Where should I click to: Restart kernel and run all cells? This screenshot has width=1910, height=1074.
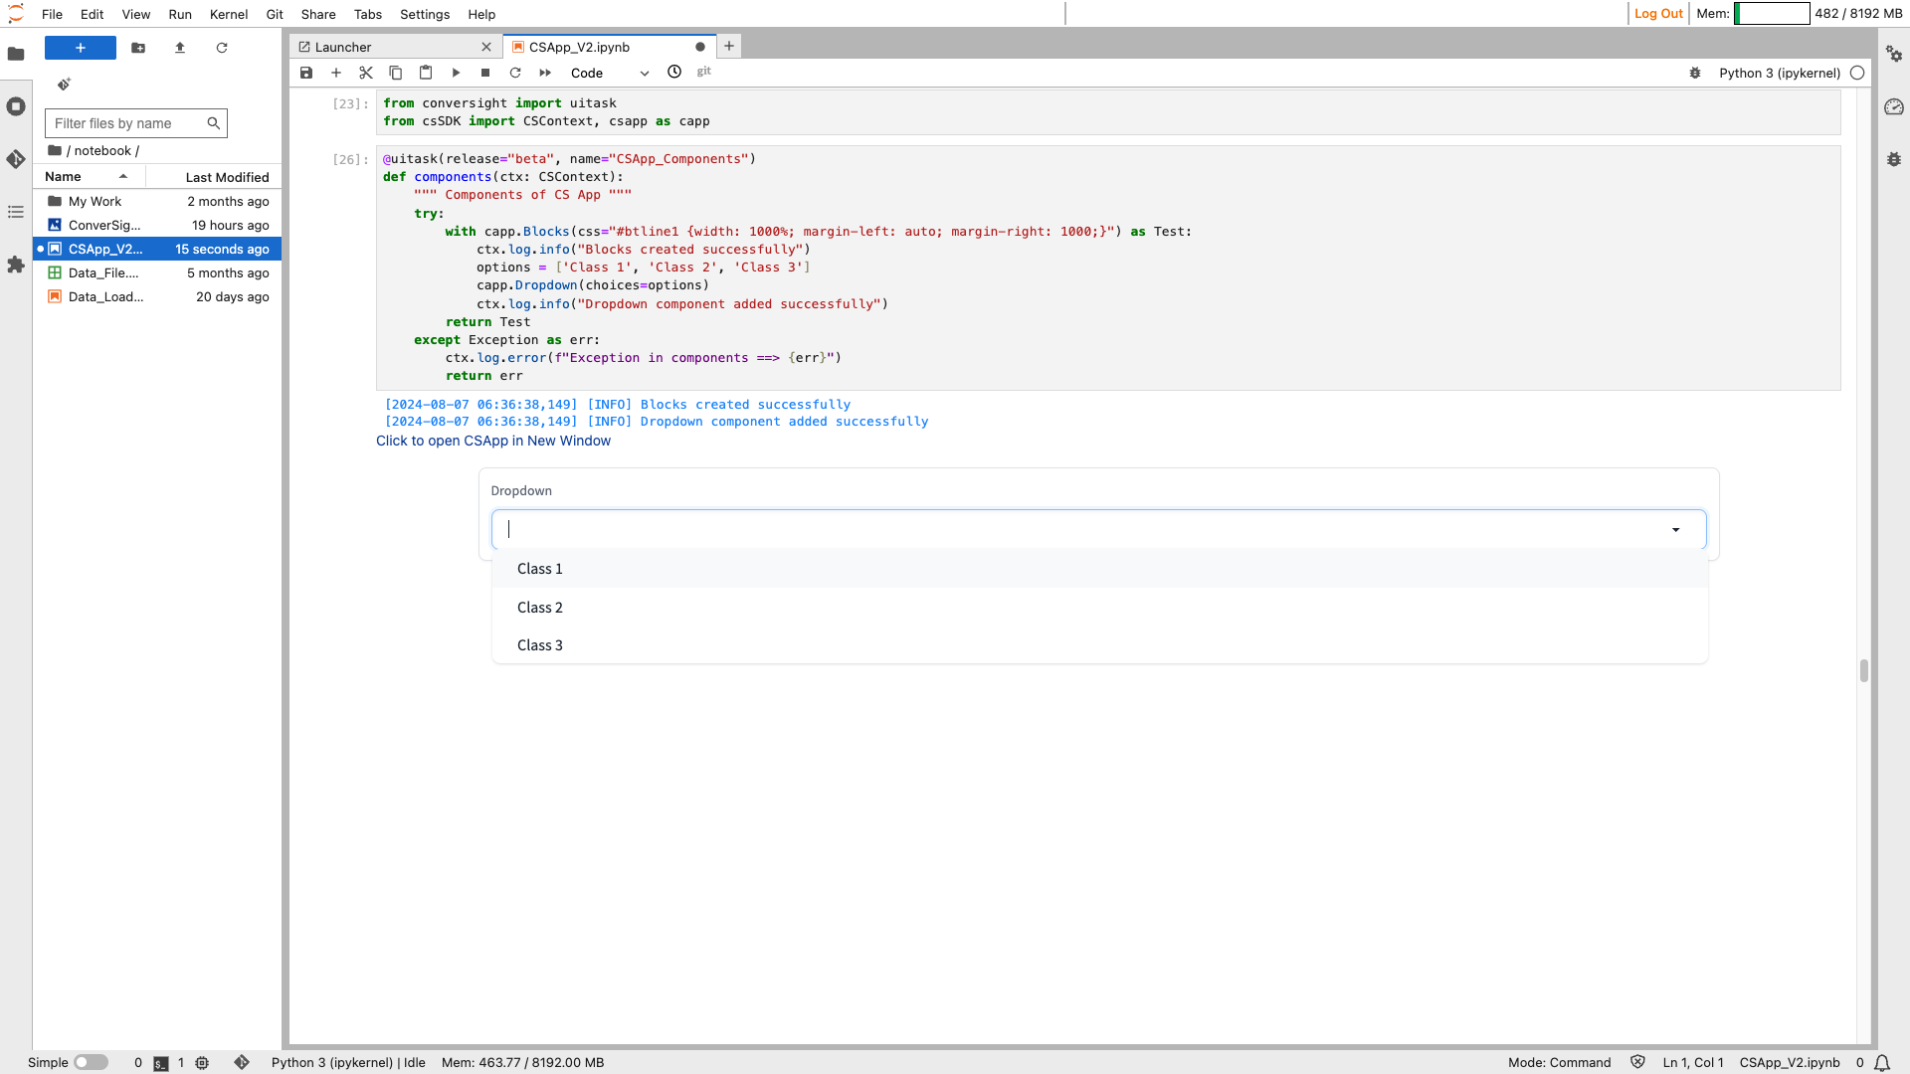545,73
